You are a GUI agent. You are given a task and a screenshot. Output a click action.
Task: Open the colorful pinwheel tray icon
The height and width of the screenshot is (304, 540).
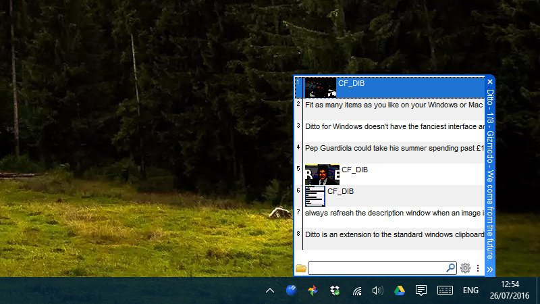click(x=313, y=290)
